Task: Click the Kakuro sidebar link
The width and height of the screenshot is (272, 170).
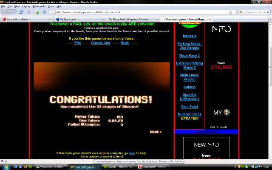Action: [189, 87]
